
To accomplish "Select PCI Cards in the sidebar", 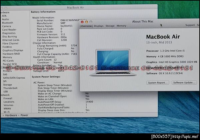I will coord(8,61).
